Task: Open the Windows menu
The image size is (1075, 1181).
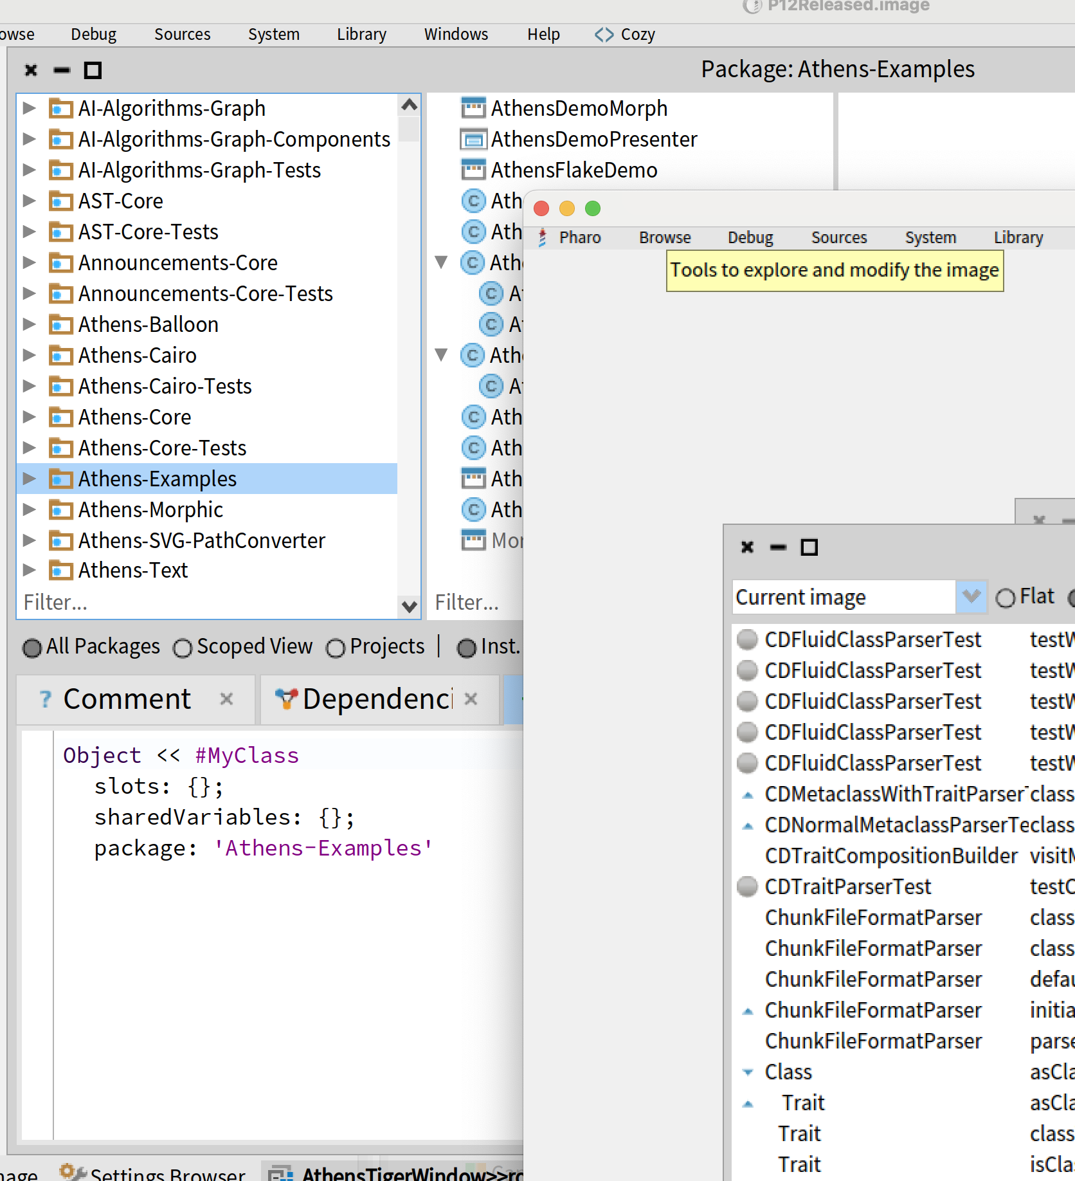Action: coord(455,34)
